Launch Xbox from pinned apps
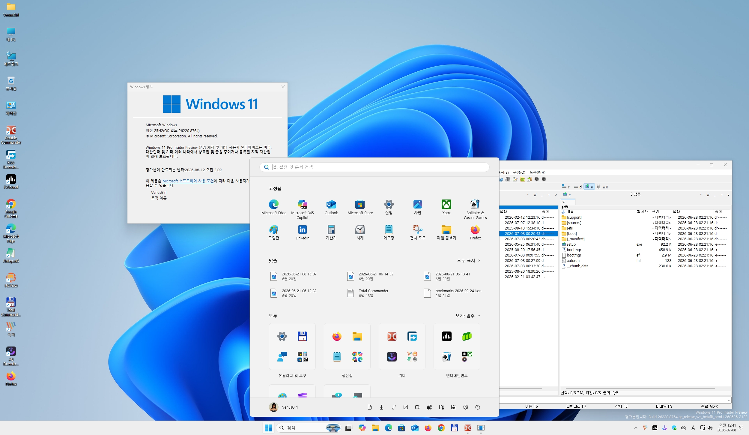Screen dimensions: 749x435 pos(446,207)
